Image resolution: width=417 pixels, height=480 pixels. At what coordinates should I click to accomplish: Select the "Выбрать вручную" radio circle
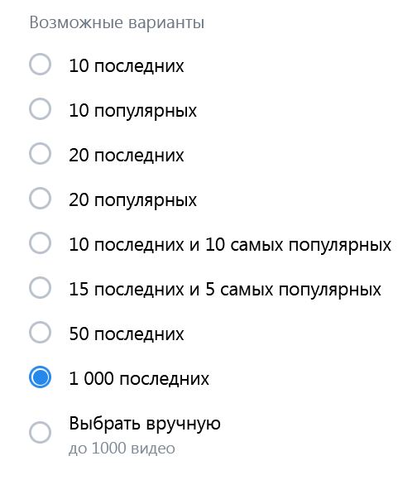[x=40, y=433]
